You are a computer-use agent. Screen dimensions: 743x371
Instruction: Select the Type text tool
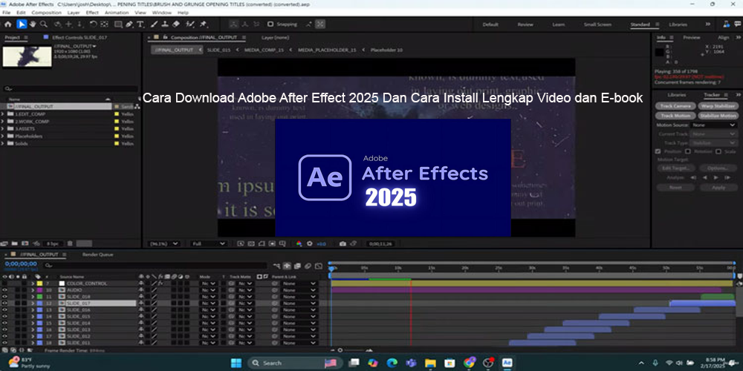coord(140,24)
